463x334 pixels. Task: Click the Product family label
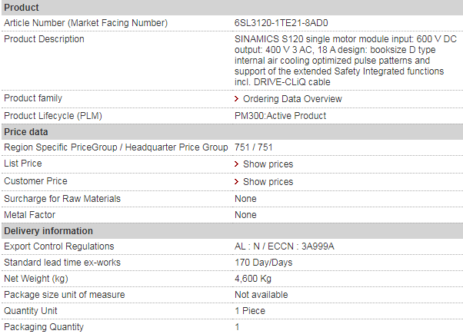click(33, 98)
